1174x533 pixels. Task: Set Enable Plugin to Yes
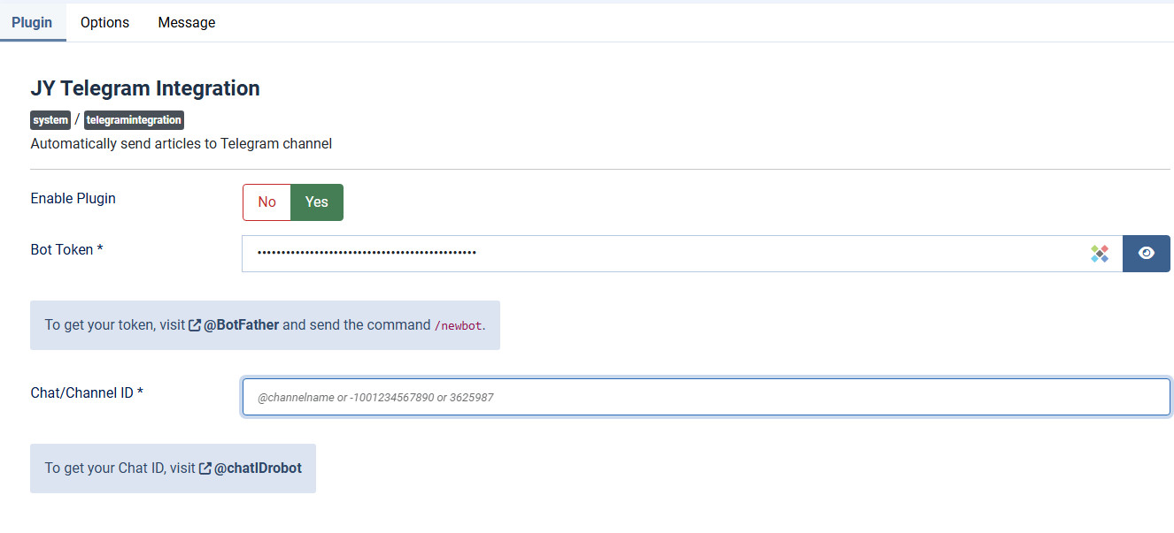tap(317, 202)
